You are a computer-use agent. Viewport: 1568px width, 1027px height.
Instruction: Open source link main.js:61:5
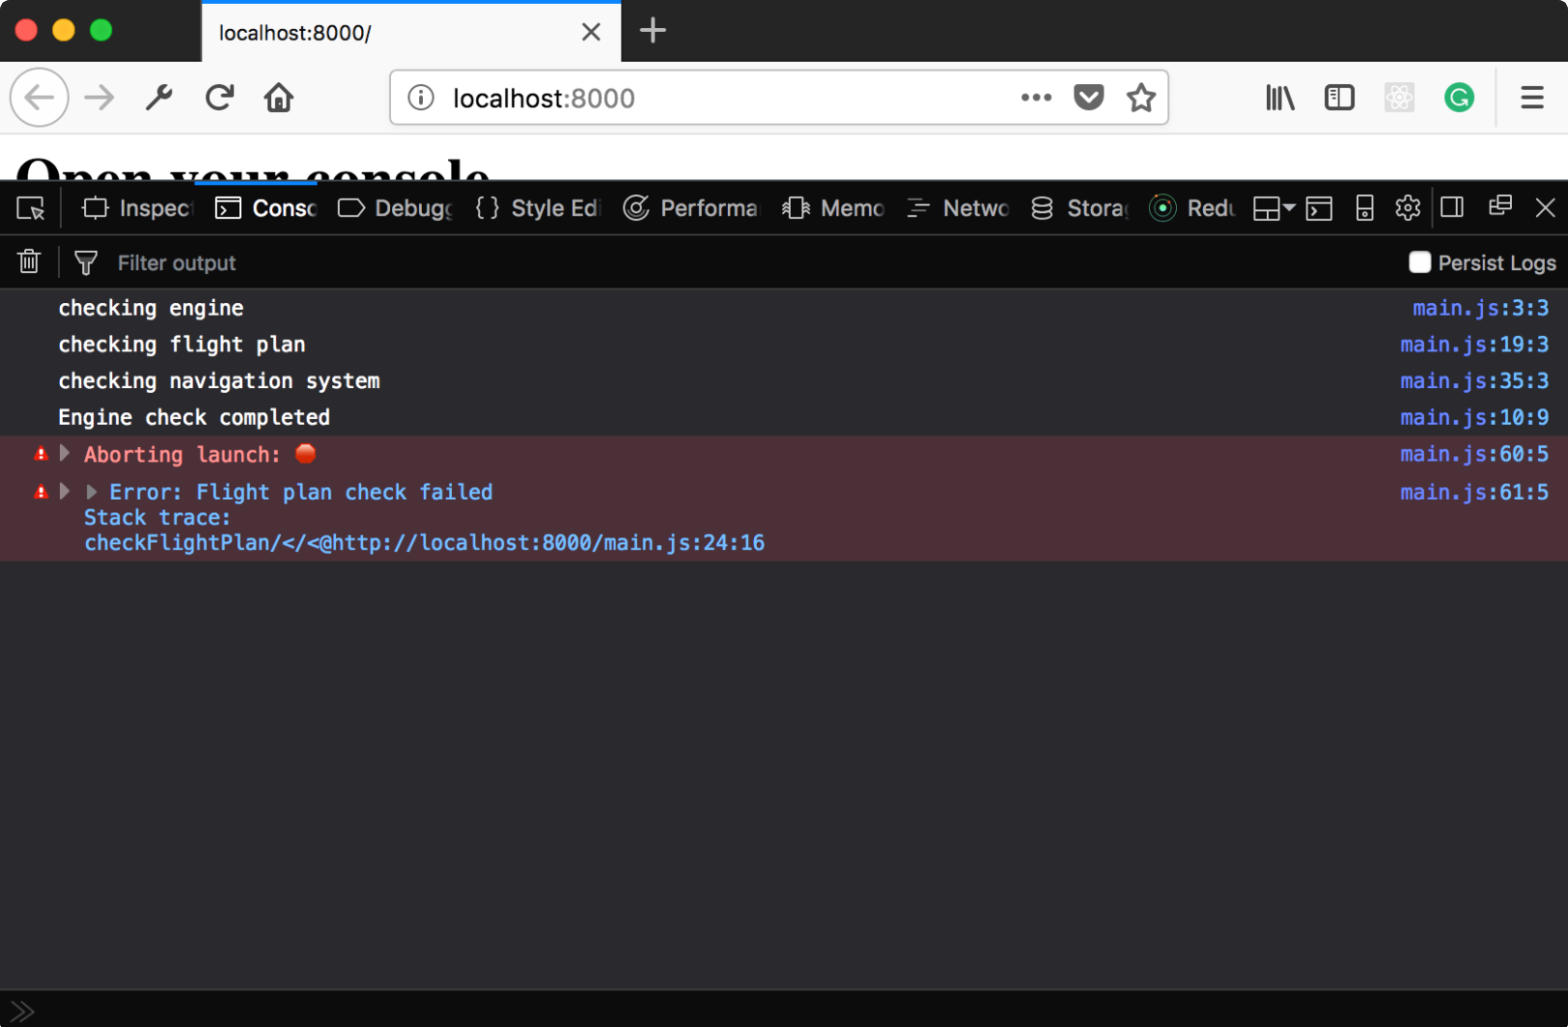(1474, 493)
